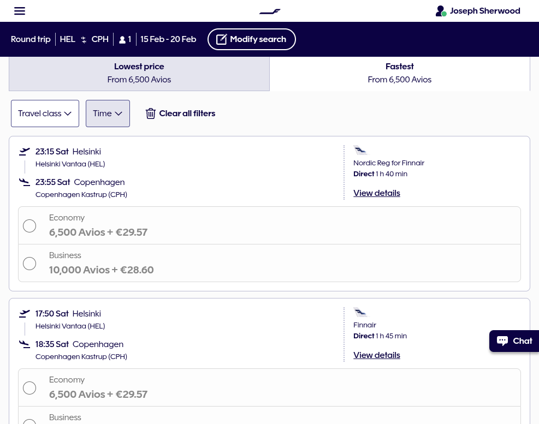The height and width of the screenshot is (424, 539).
Task: Click the Joseph Sherwood account name
Action: 485,11
